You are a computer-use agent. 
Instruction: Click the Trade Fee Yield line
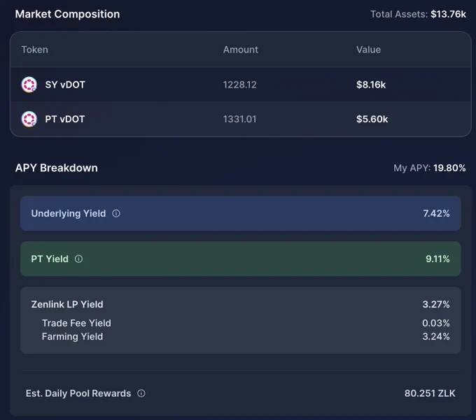click(x=246, y=323)
